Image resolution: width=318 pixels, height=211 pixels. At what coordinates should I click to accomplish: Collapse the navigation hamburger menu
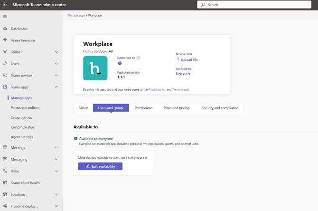click(x=5, y=17)
